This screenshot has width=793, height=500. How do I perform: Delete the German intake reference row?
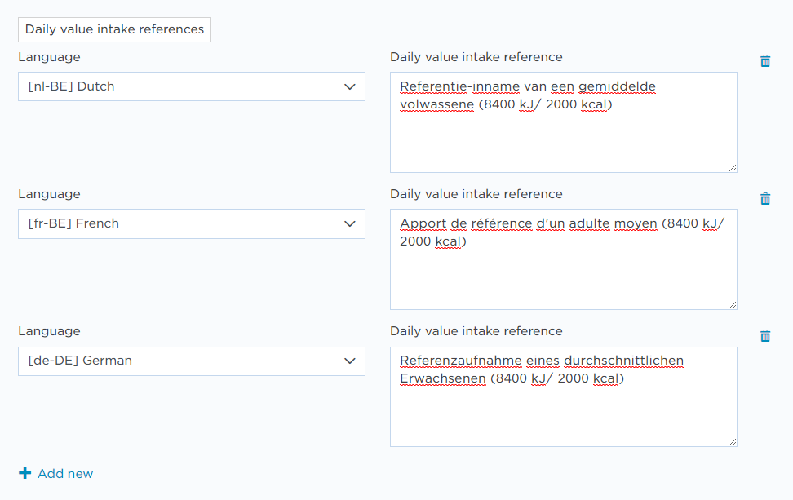point(765,336)
